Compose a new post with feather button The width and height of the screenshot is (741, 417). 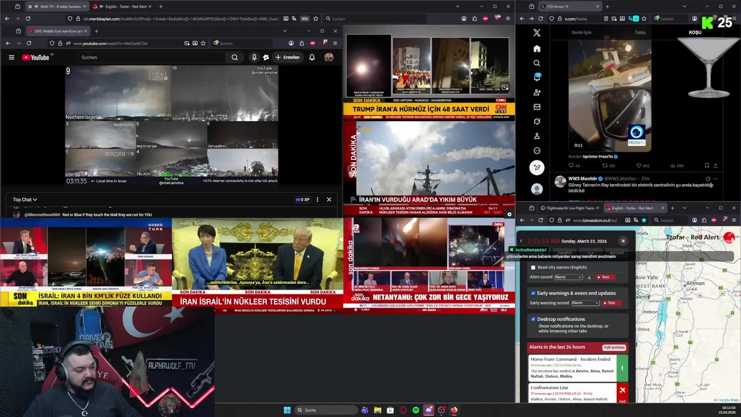tap(537, 167)
